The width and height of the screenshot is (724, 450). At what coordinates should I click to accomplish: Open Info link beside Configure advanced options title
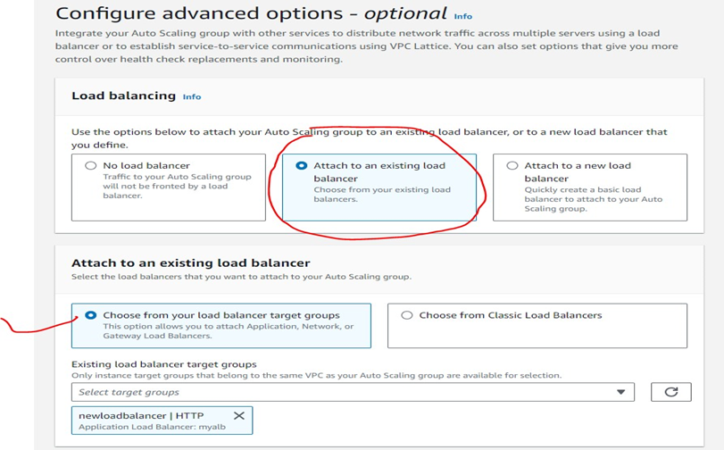pos(462,16)
